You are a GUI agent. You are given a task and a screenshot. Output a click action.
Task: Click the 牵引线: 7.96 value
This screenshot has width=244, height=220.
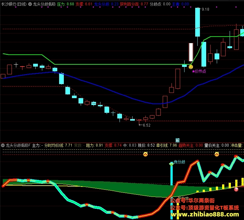166,146
